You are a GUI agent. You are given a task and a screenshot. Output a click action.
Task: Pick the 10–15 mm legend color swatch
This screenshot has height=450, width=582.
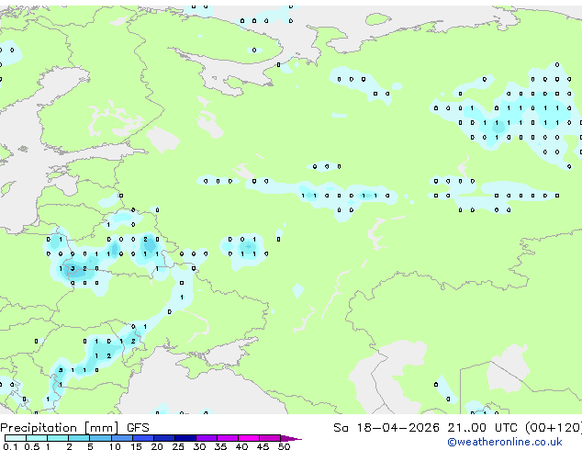tap(122, 438)
